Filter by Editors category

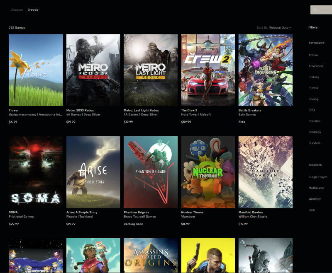pos(314,77)
